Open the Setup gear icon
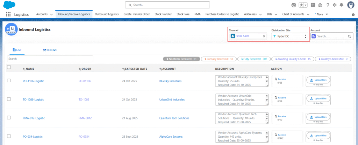This screenshot has width=358, height=145. tap(335, 5)
